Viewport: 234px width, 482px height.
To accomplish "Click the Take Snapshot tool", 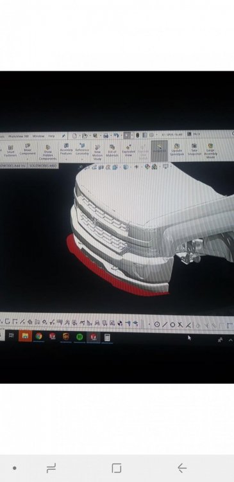I will pyautogui.click(x=194, y=149).
